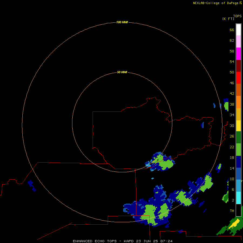Click the gold 38 K FT legend swatch

238,114
